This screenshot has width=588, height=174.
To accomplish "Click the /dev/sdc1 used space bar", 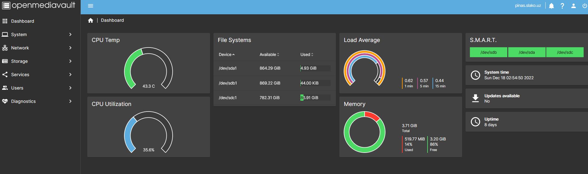I will 315,98.
